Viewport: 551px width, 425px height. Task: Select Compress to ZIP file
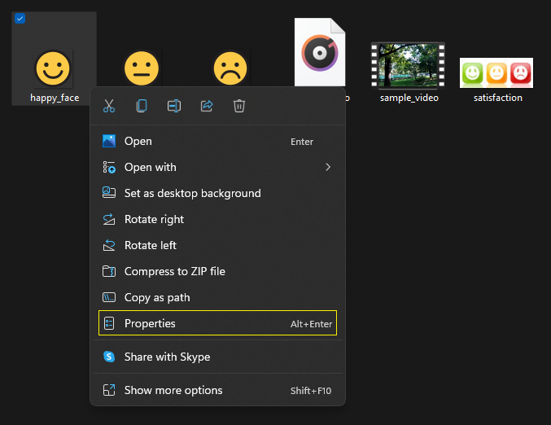[x=217, y=271]
